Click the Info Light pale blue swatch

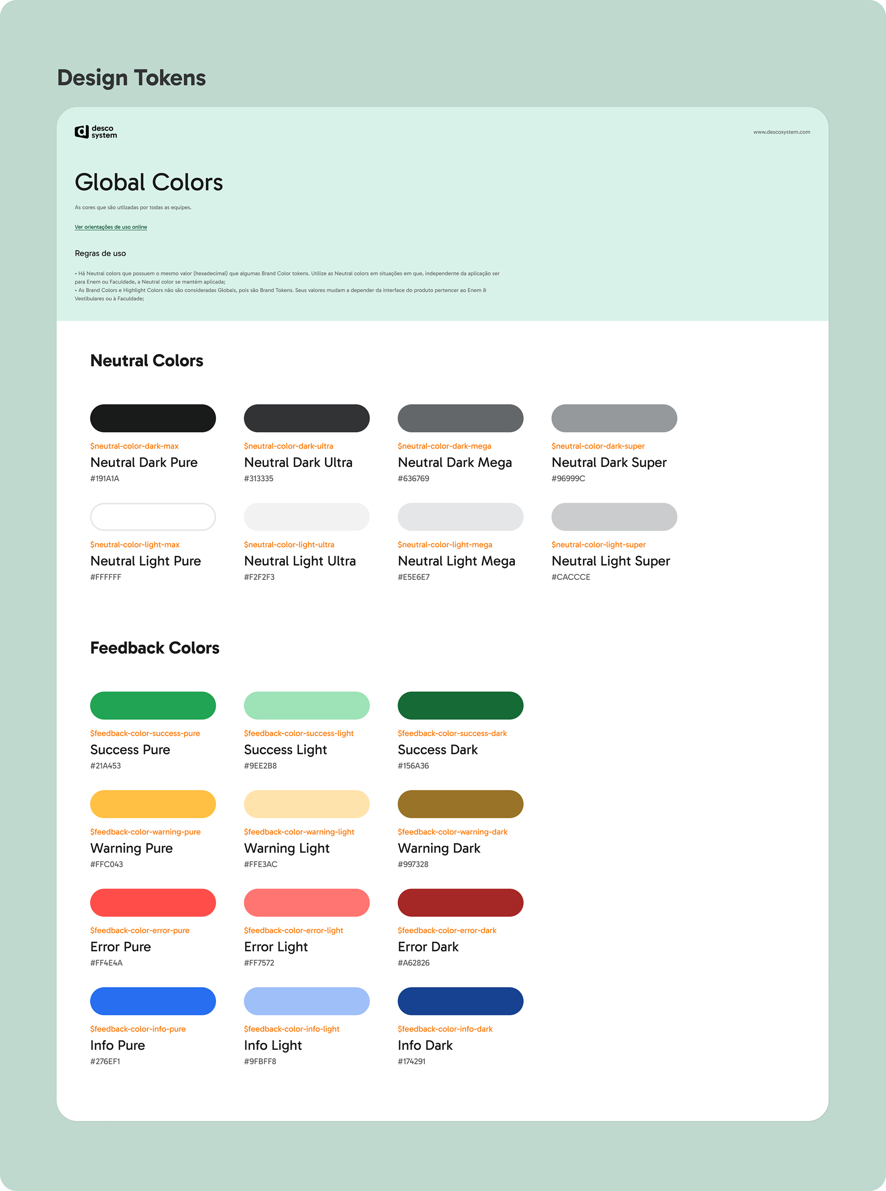[x=306, y=1001]
